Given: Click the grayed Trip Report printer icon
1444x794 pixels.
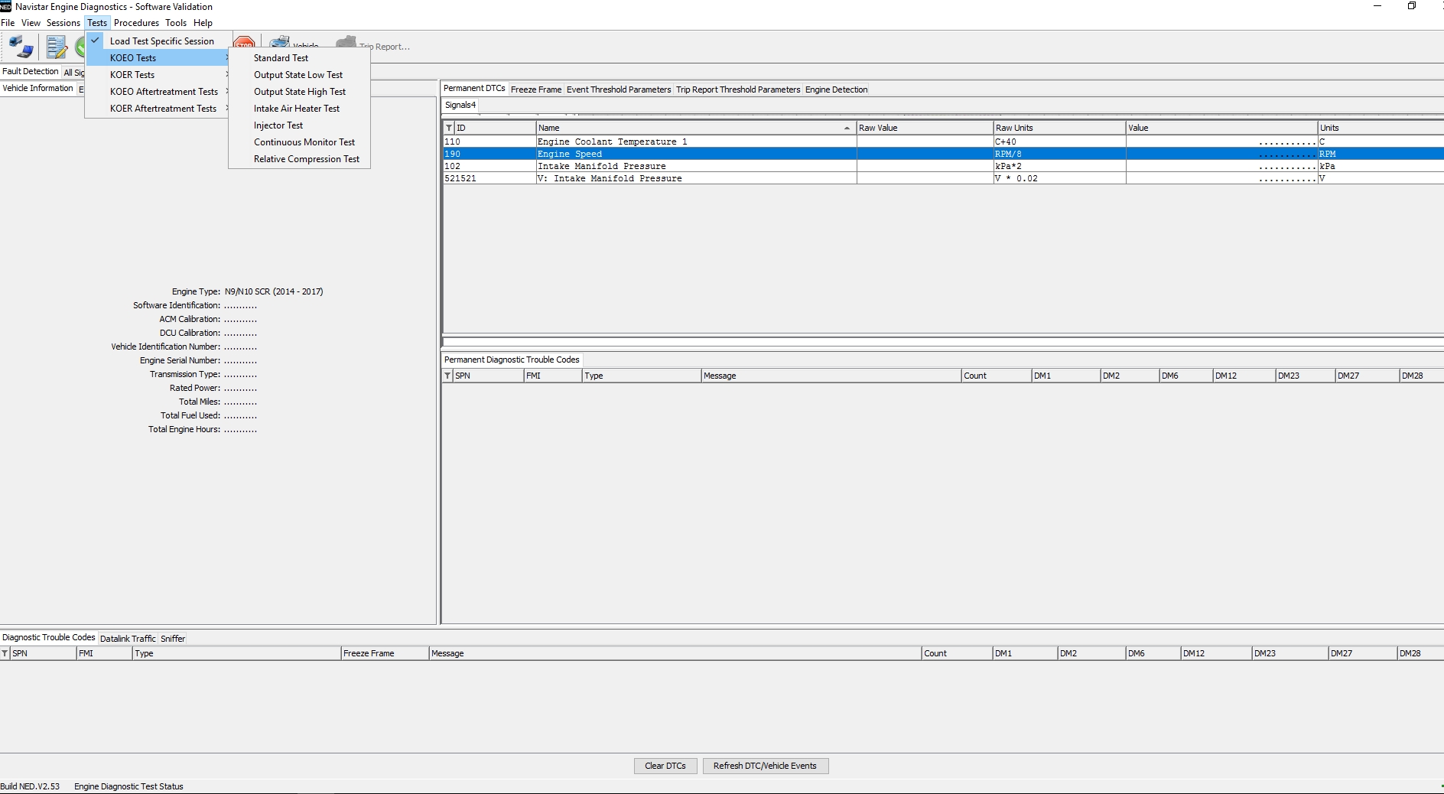Looking at the screenshot, I should (x=346, y=42).
